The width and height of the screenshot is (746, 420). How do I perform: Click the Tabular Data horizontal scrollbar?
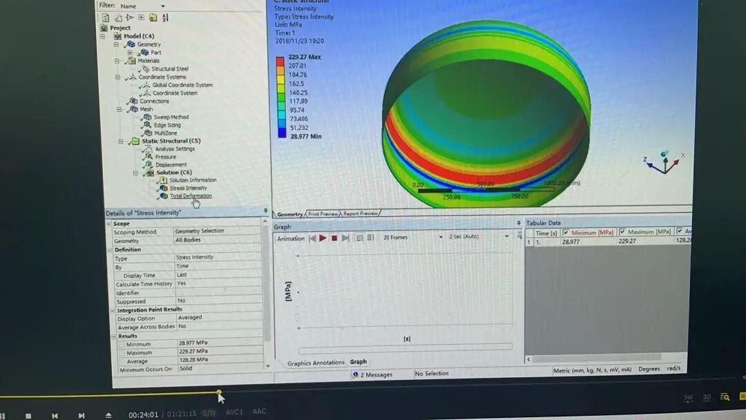tap(597, 358)
